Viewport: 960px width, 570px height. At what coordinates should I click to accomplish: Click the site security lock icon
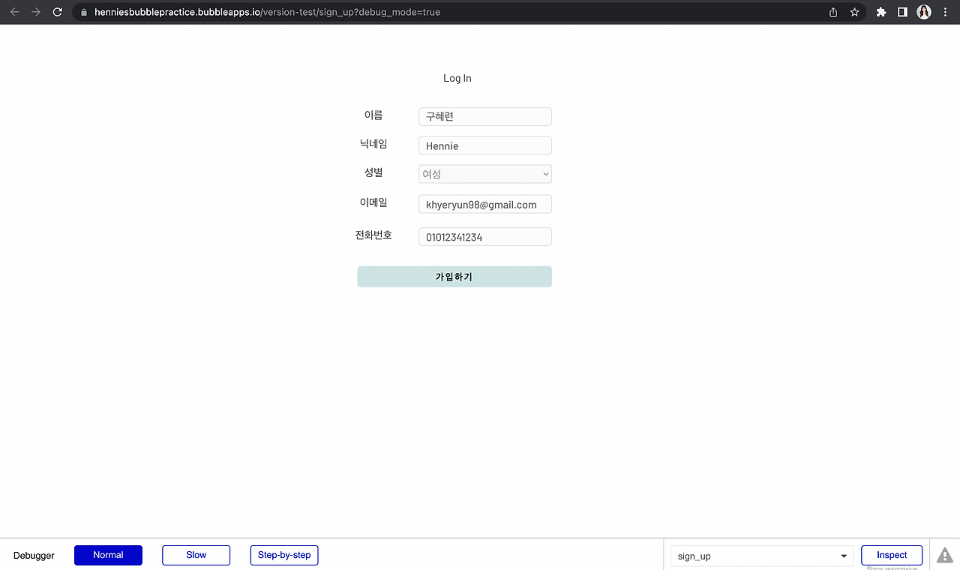click(82, 12)
